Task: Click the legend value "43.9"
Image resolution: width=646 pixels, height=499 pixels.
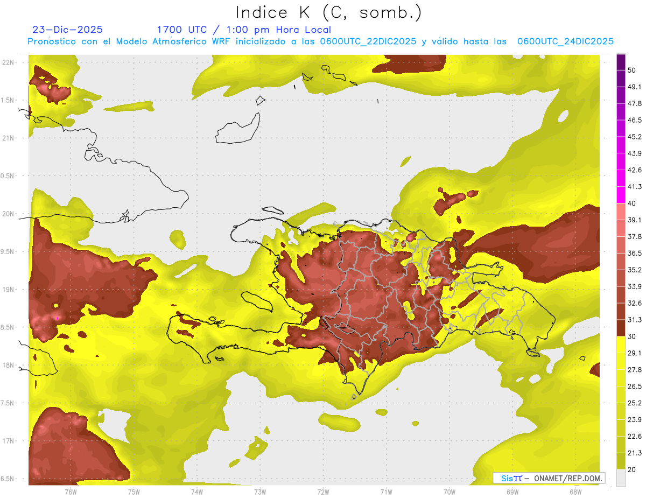Action: pos(635,153)
